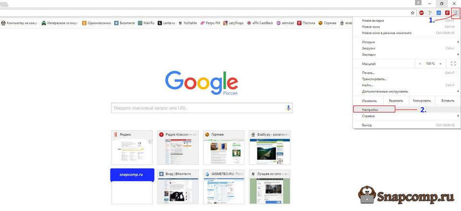Open 'Компьютер на кажд' bookmark
Image resolution: width=461 pixels, height=211 pixels.
click(19, 23)
